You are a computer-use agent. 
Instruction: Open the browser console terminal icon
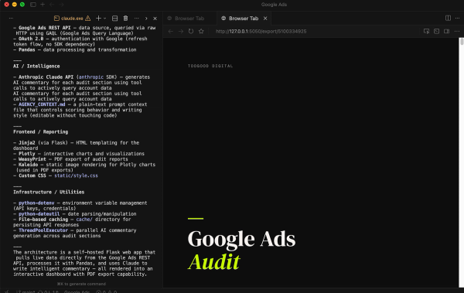[436, 32]
